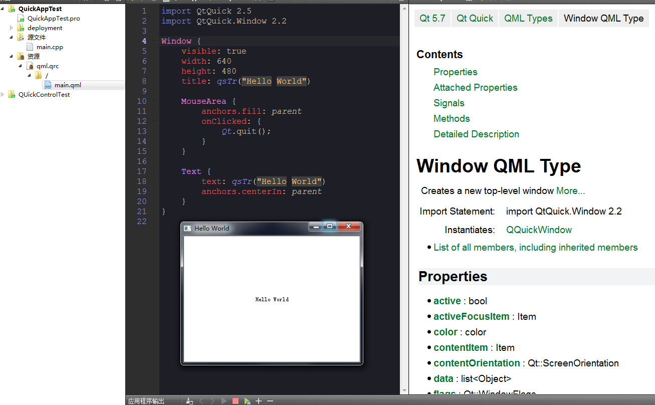Follow the Attached Properties contents link

coord(475,88)
